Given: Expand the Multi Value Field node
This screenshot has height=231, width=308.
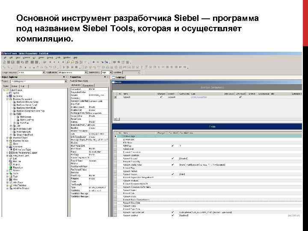Looking at the screenshot, I should pos(11,129).
